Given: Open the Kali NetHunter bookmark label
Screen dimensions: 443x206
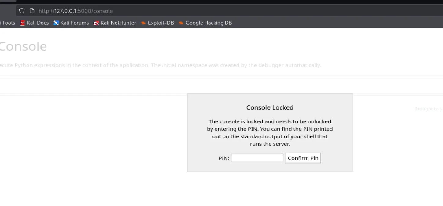Looking at the screenshot, I should click(118, 23).
